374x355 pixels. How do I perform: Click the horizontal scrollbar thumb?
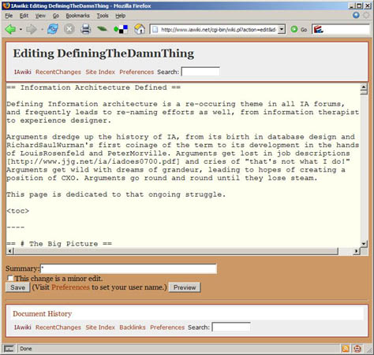pyautogui.click(x=176, y=251)
